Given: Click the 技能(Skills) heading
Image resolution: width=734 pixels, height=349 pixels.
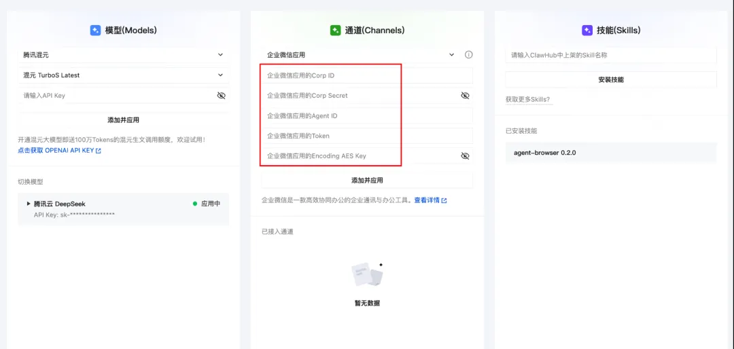Looking at the screenshot, I should (x=618, y=31).
